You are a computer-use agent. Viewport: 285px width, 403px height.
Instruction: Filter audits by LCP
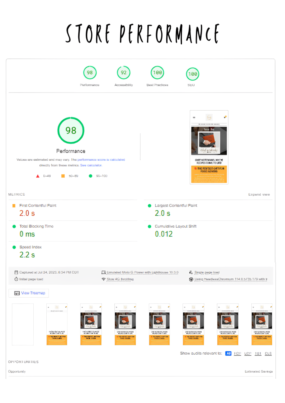[248, 353]
